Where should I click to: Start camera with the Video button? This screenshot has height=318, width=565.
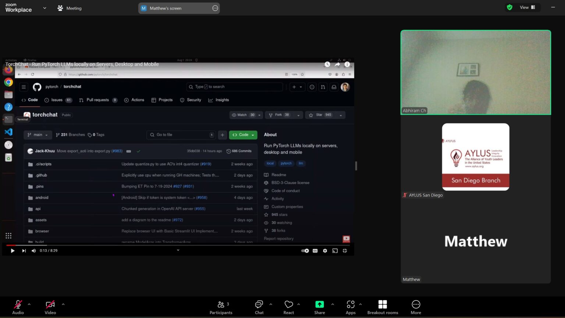tap(50, 307)
